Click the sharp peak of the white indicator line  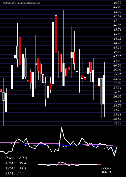(61, 128)
